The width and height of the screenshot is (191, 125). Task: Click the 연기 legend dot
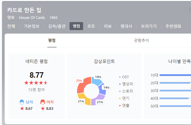pyautogui.click(x=120, y=99)
